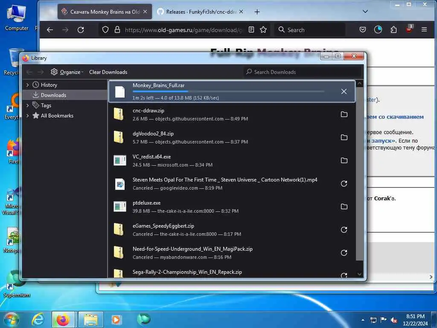The height and width of the screenshot is (328, 437).
Task: Open the Organize dropdown menu
Action: (67, 72)
